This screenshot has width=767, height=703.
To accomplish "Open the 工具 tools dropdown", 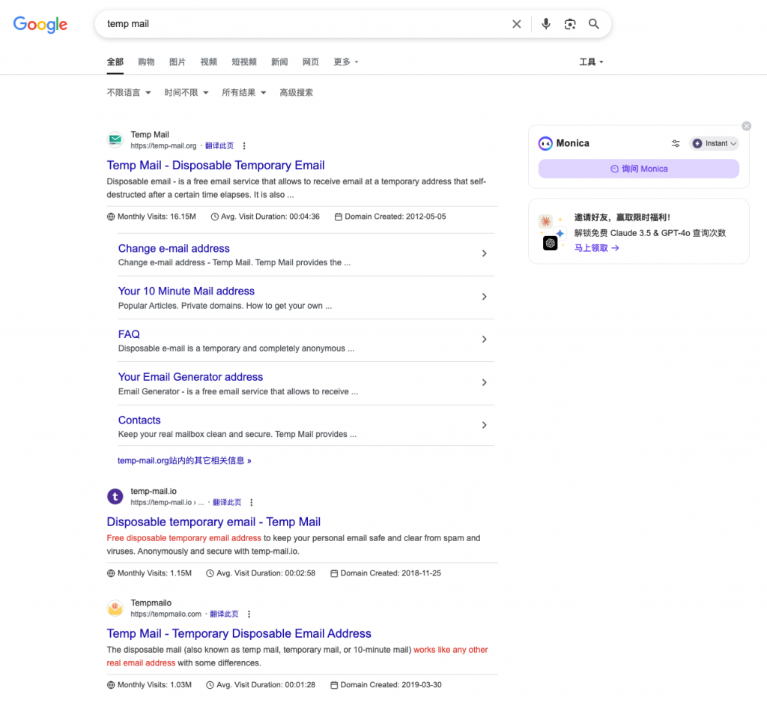I will click(592, 62).
